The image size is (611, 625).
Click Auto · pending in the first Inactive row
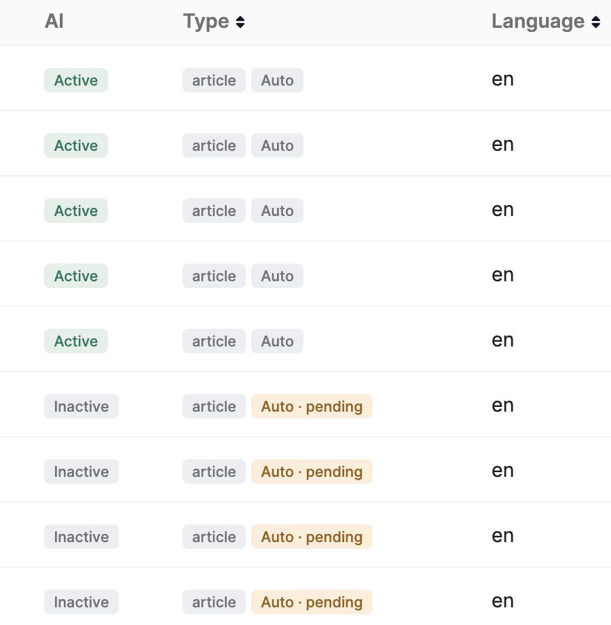312,406
